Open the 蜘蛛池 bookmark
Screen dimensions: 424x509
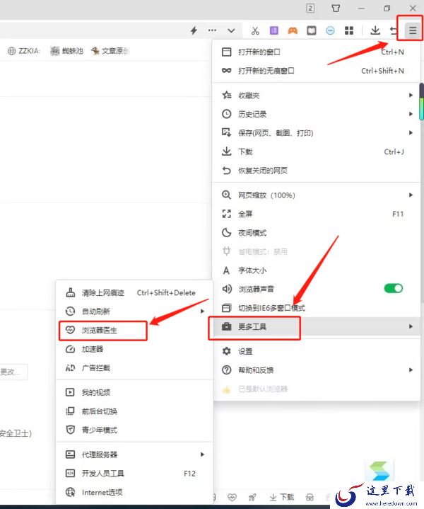(x=66, y=51)
